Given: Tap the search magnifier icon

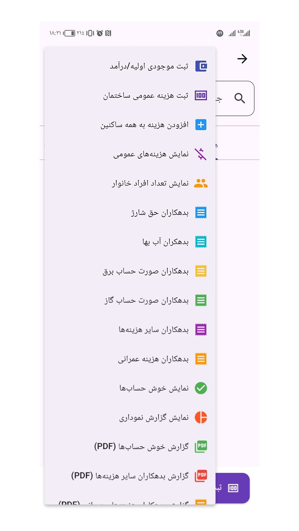Looking at the screenshot, I should click(240, 98).
